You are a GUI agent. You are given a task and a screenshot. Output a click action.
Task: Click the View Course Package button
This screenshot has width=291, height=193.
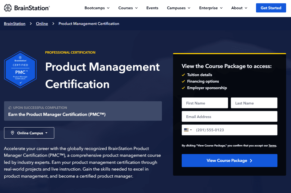click(x=229, y=161)
